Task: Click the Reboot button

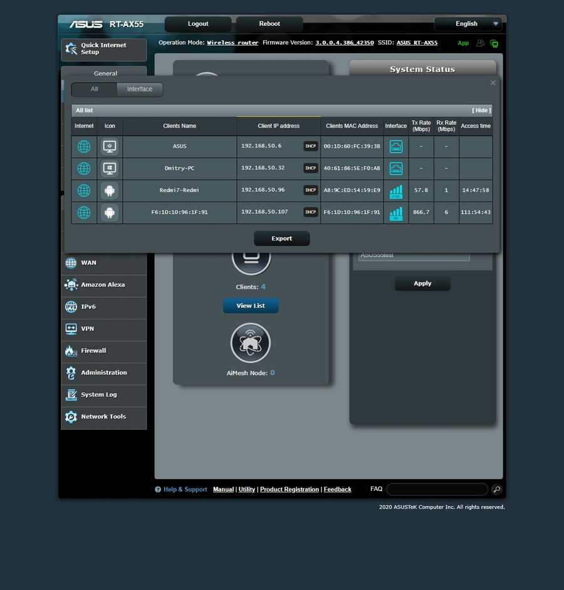Action: click(x=269, y=24)
